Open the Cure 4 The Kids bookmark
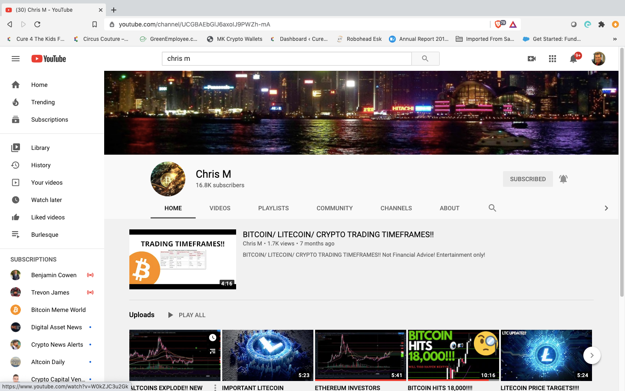The image size is (625, 391). pyautogui.click(x=36, y=39)
